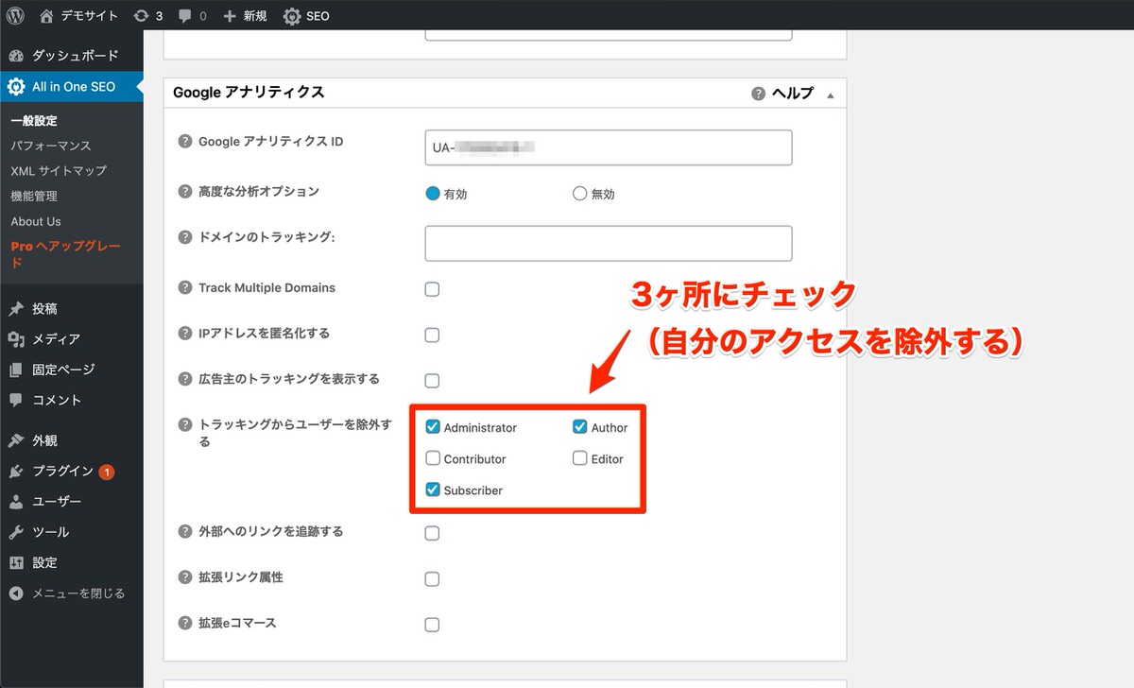Select the 無効 radio button
Image resolution: width=1134 pixels, height=688 pixels.
coord(580,194)
